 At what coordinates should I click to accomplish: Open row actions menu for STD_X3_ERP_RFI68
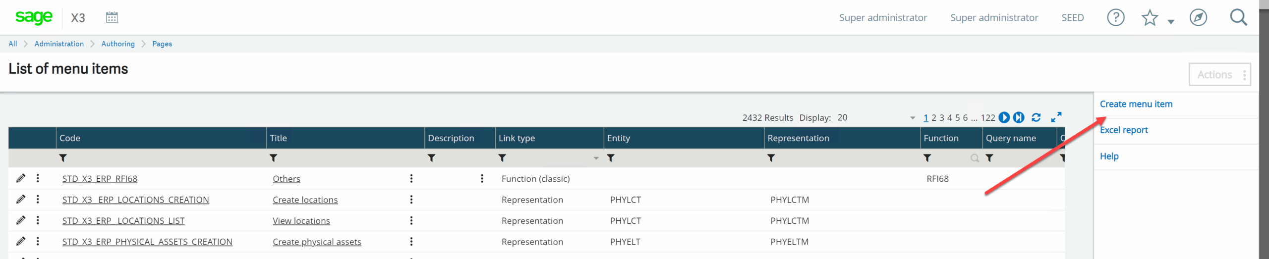pos(38,178)
